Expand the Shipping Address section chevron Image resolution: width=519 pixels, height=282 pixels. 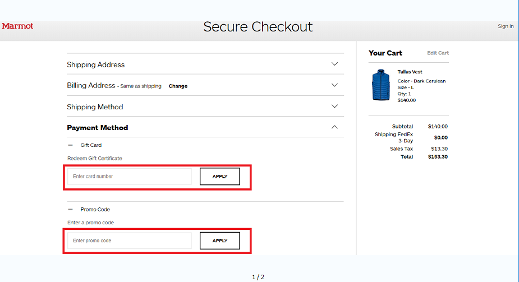(334, 64)
